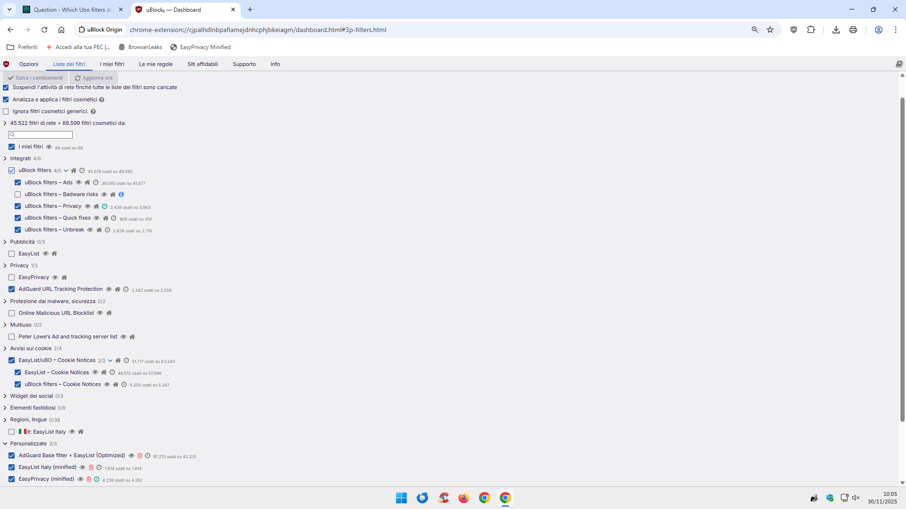Click home icon of AdGuard URL Tracking Protection
Screen dimensions: 906x509
(117, 289)
